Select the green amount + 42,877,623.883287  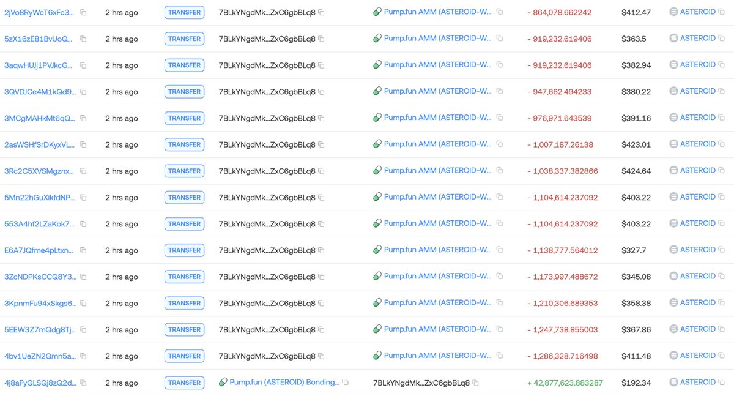point(565,383)
